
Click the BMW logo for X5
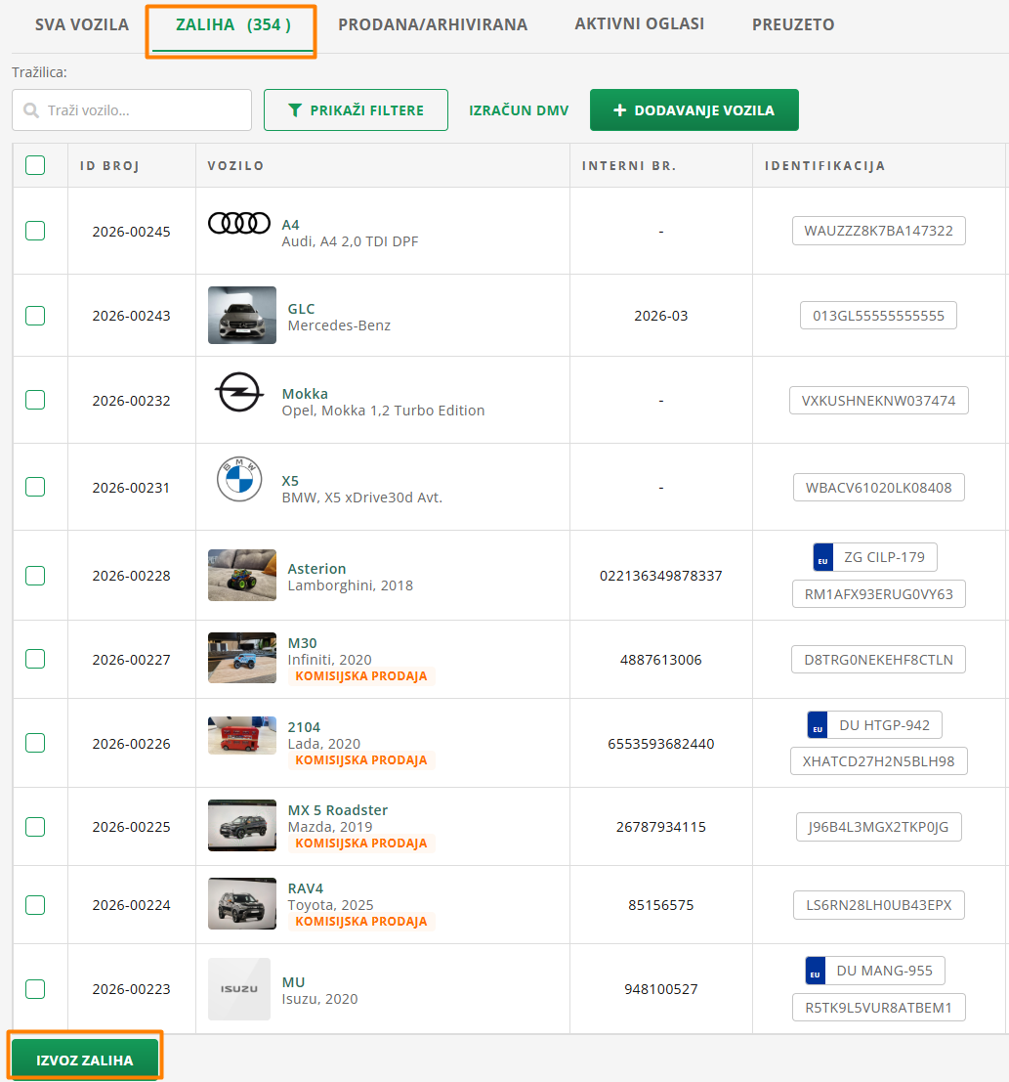[x=239, y=480]
